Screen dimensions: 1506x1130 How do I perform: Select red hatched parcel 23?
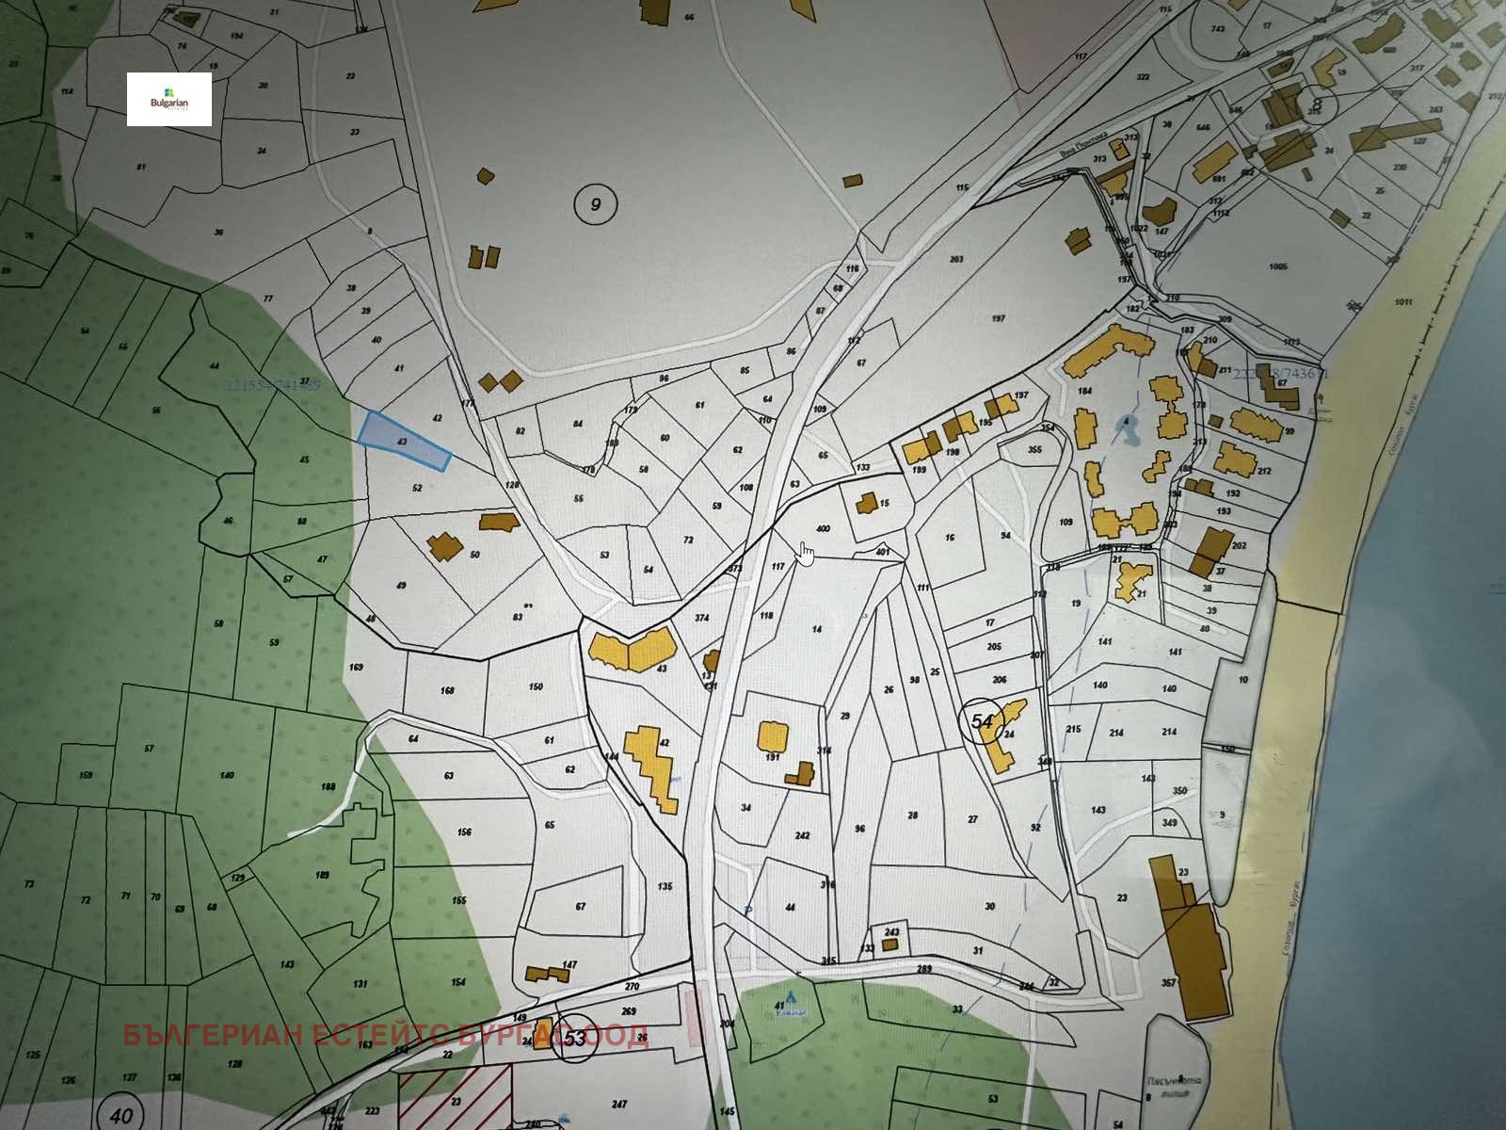455,1100
